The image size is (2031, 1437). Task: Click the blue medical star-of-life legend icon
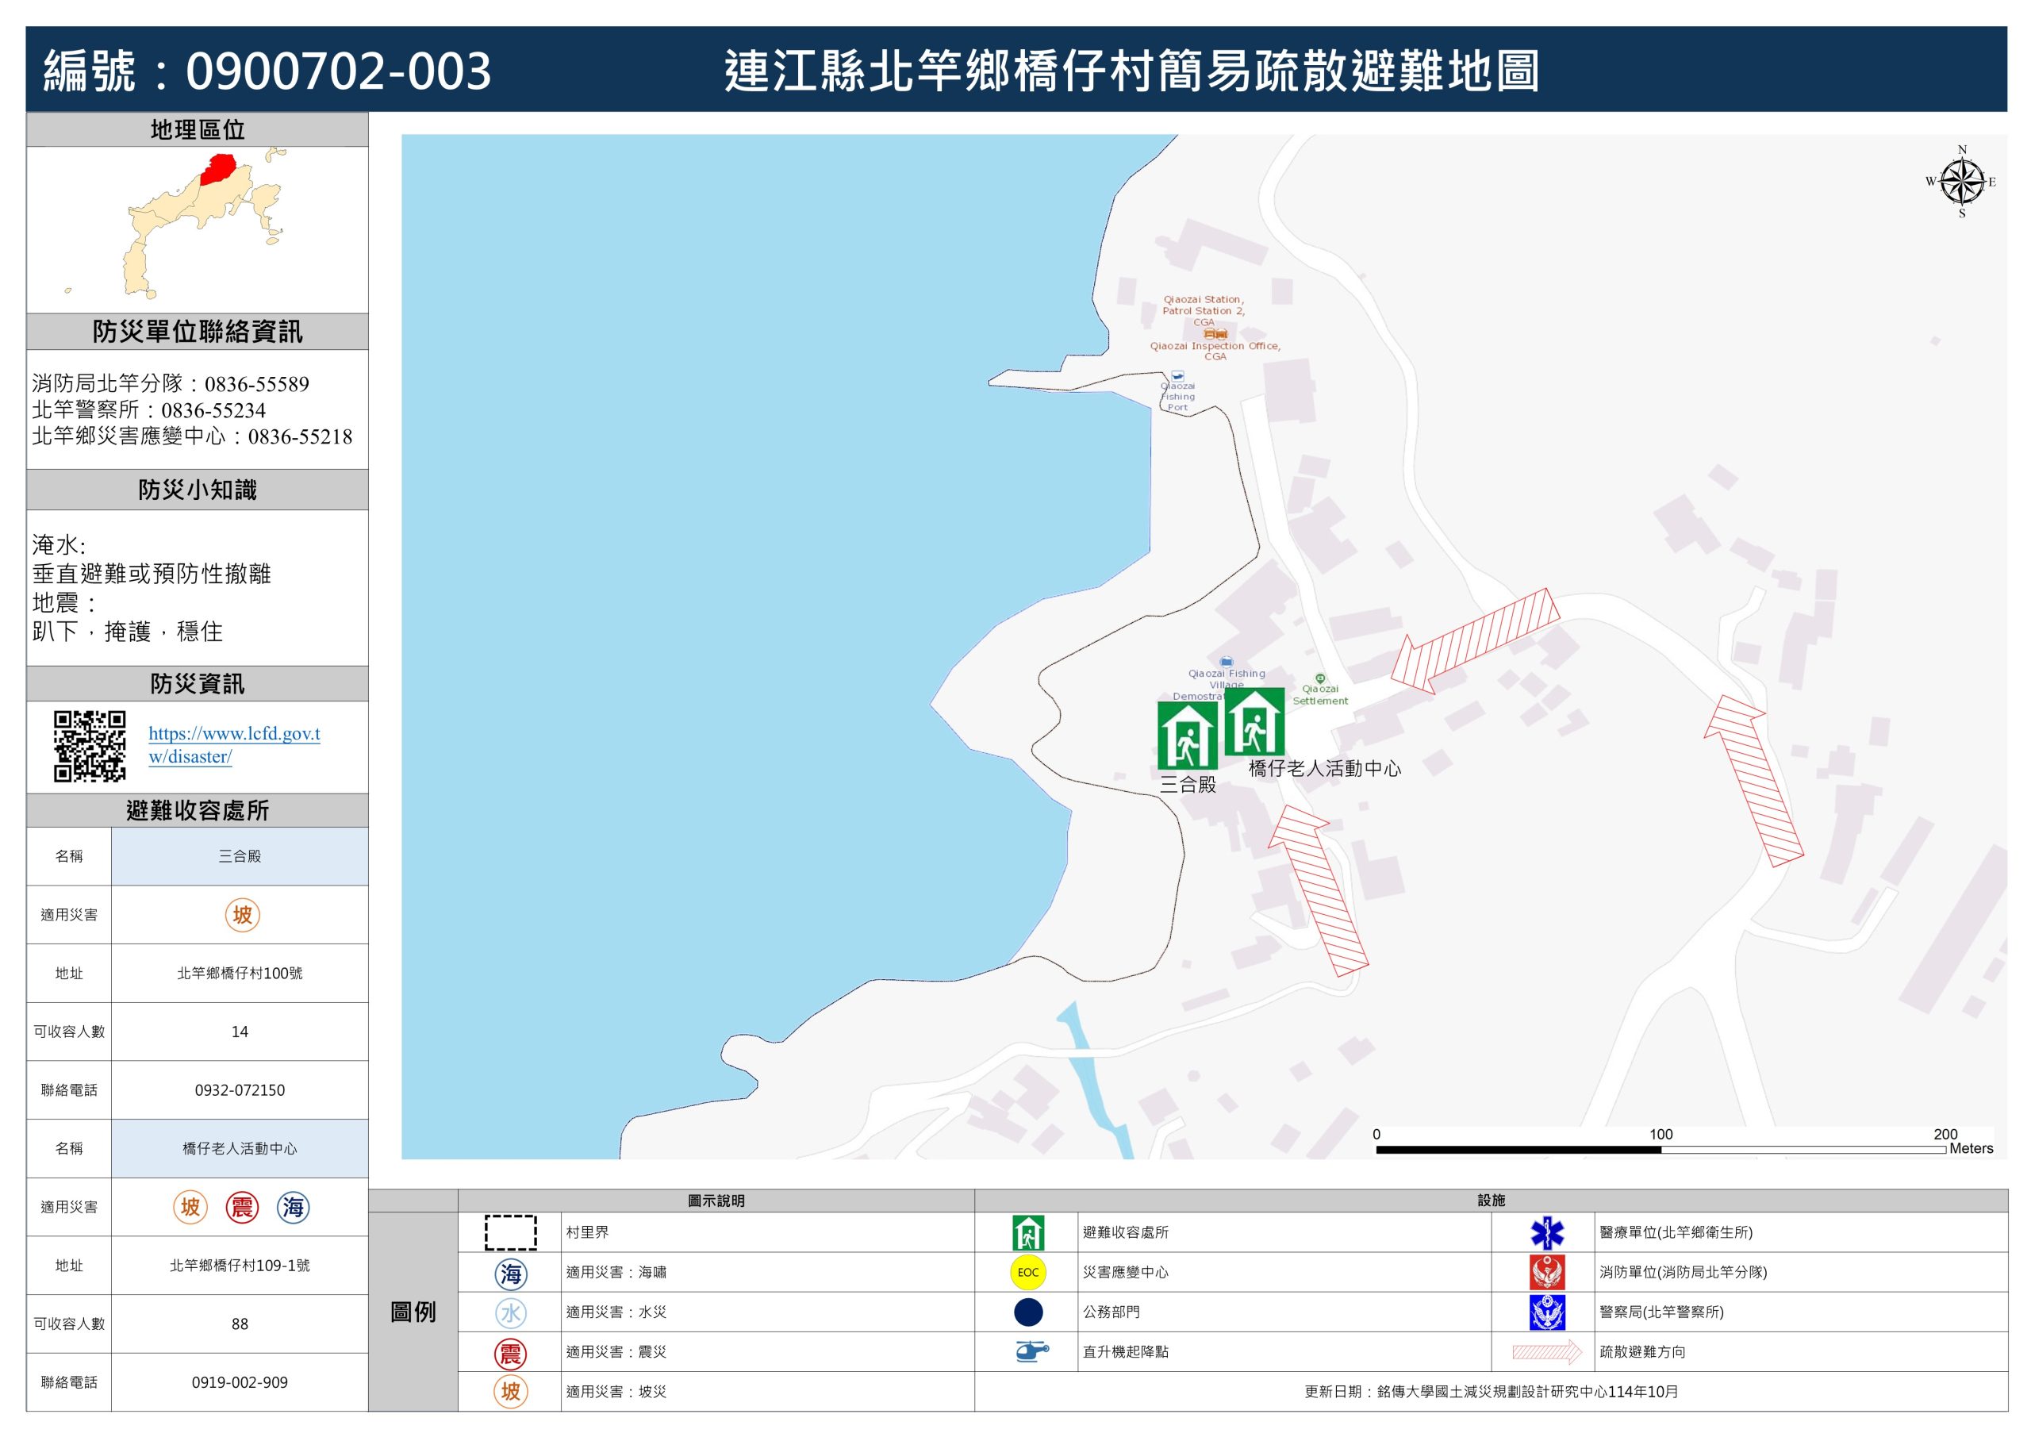pyautogui.click(x=1546, y=1232)
